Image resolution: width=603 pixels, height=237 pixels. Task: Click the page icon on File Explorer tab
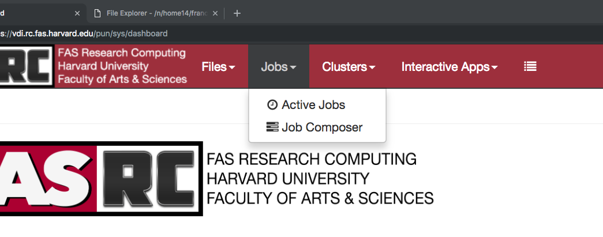tap(98, 13)
